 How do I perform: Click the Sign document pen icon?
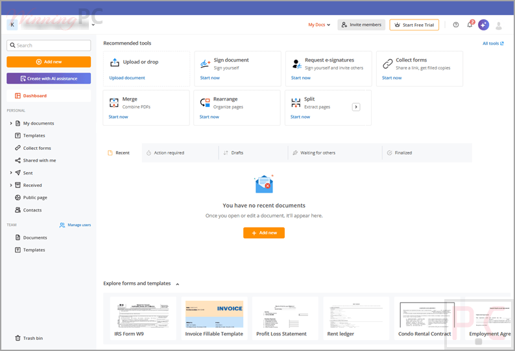click(x=205, y=63)
